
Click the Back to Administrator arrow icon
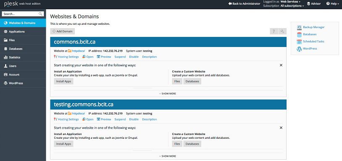230,4
